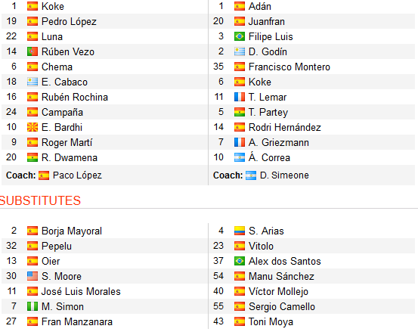Click the Ghana flag next to R. Dwamena
Screen dimensions: 418x332
[33, 157]
